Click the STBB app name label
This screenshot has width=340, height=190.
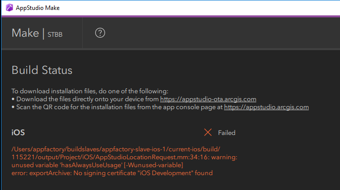55,35
